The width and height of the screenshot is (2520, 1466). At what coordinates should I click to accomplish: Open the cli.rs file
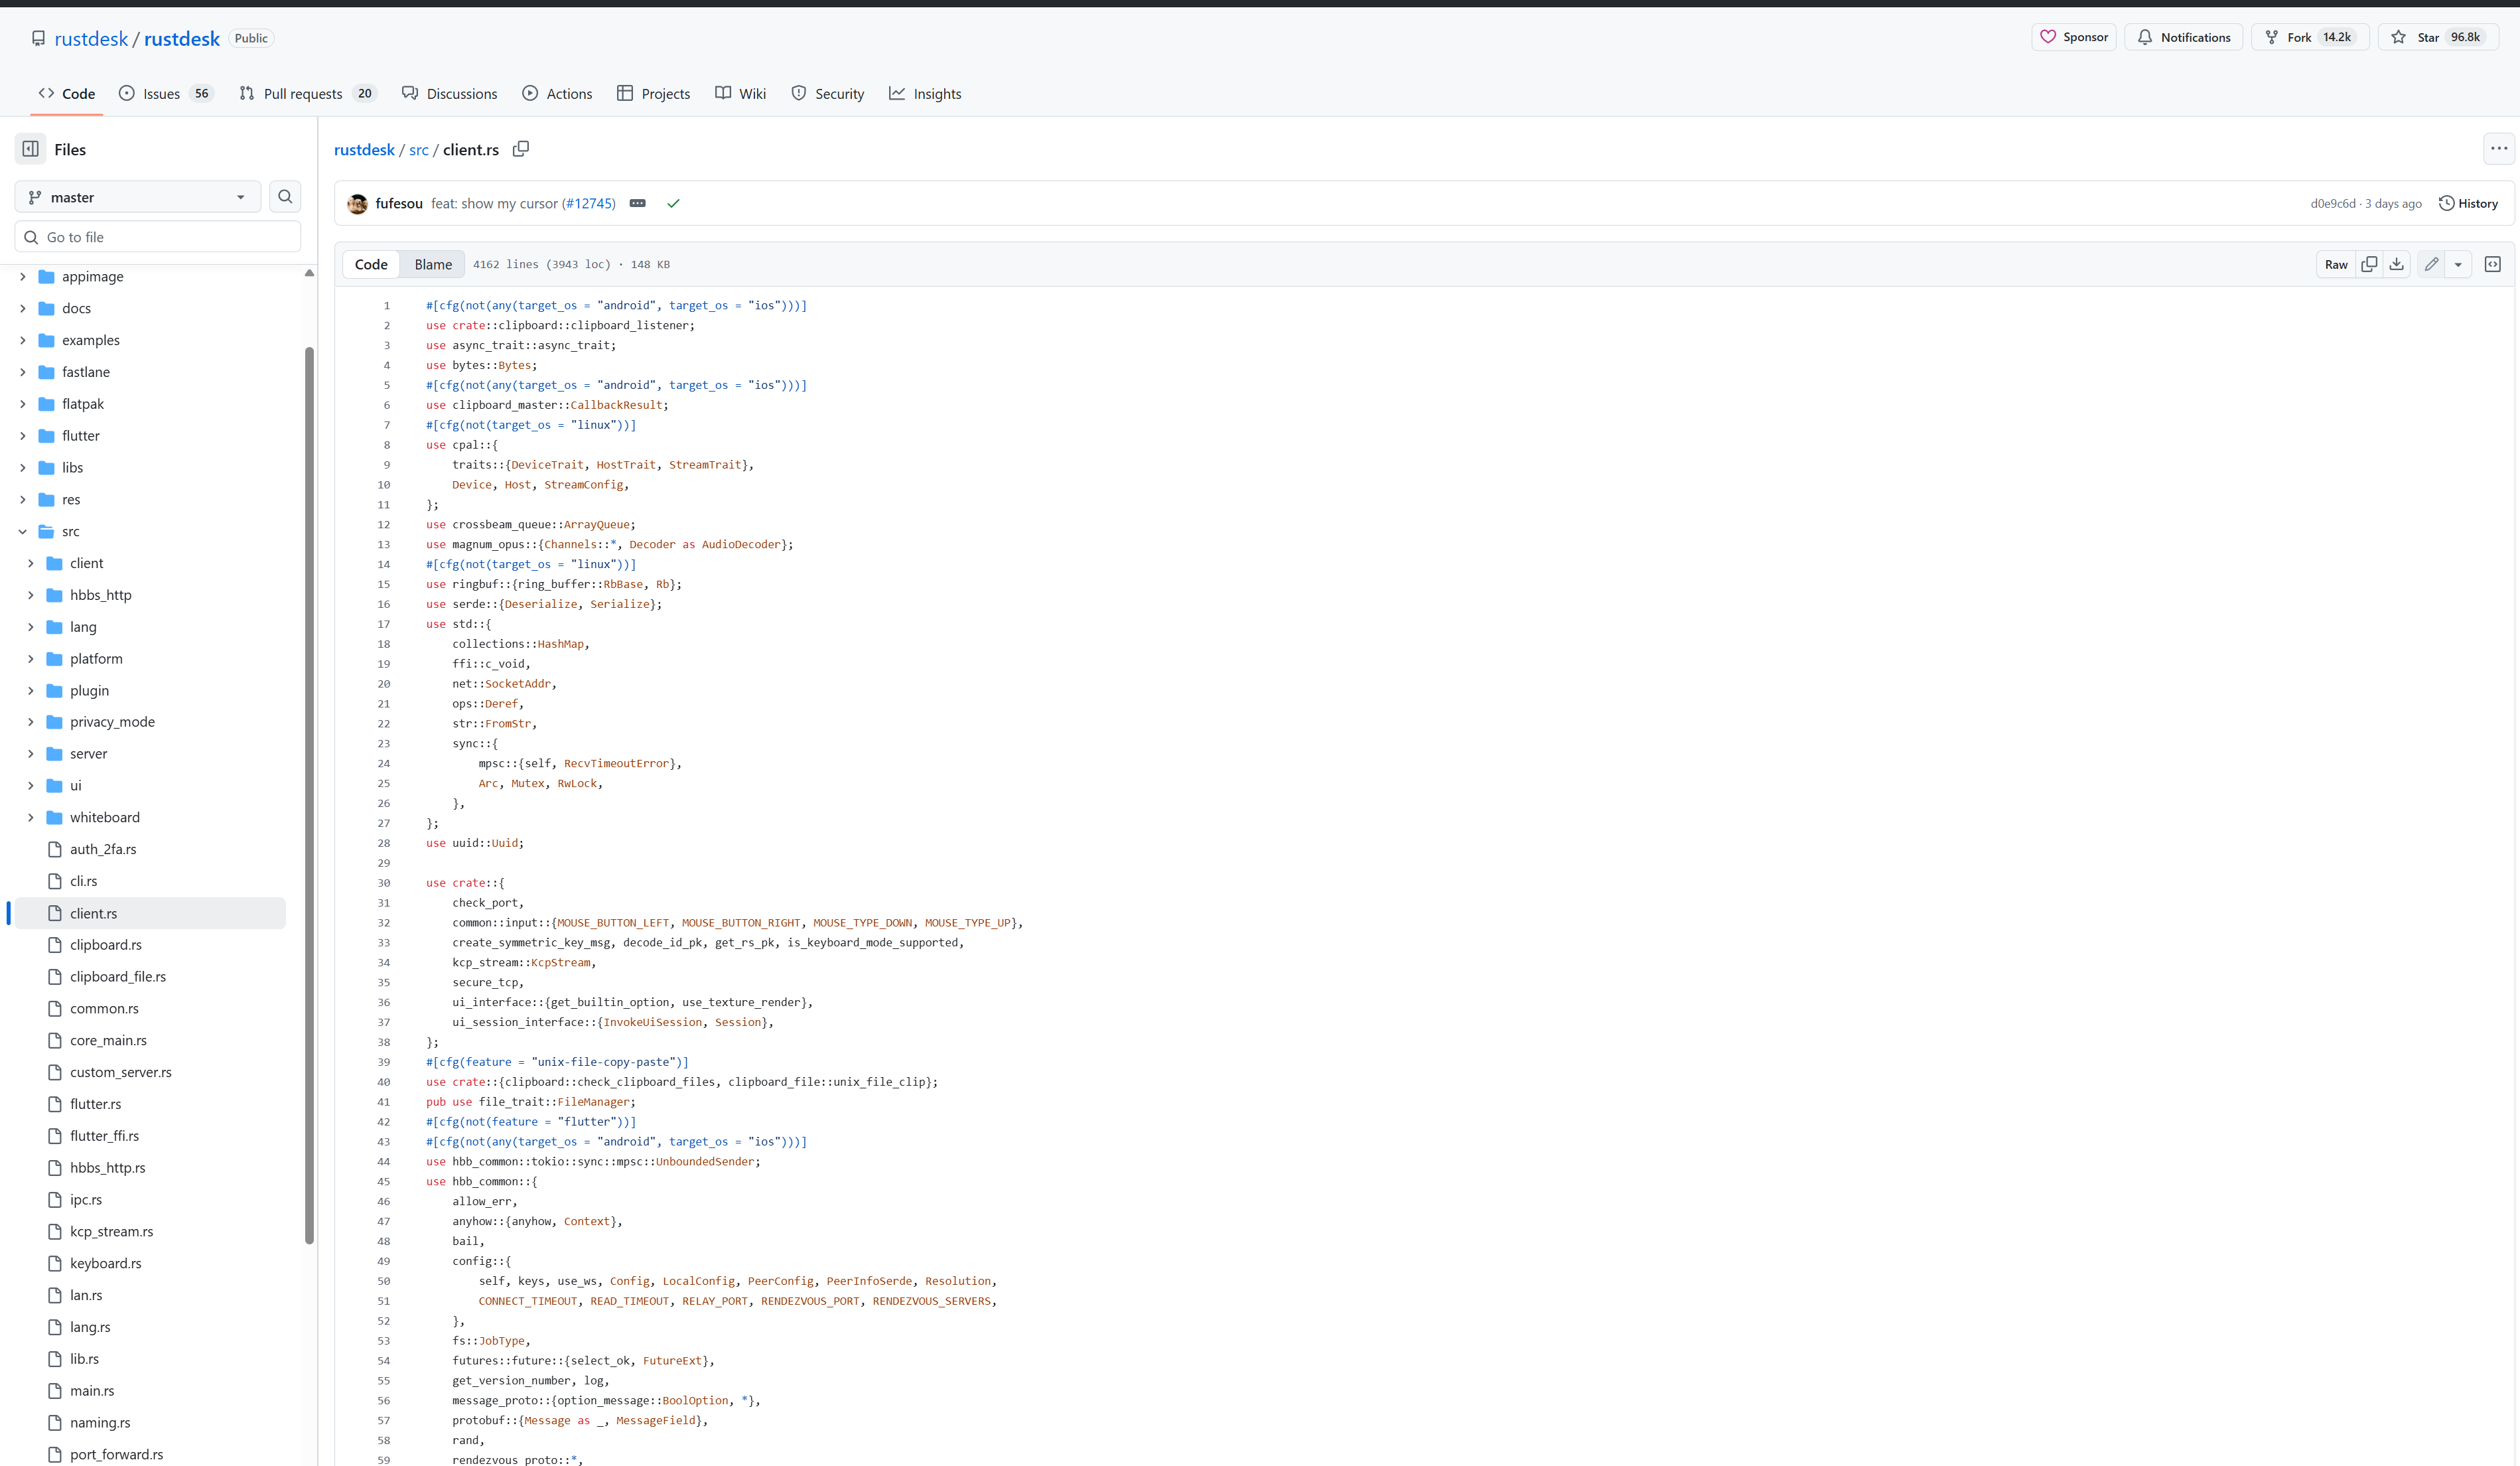coord(83,881)
